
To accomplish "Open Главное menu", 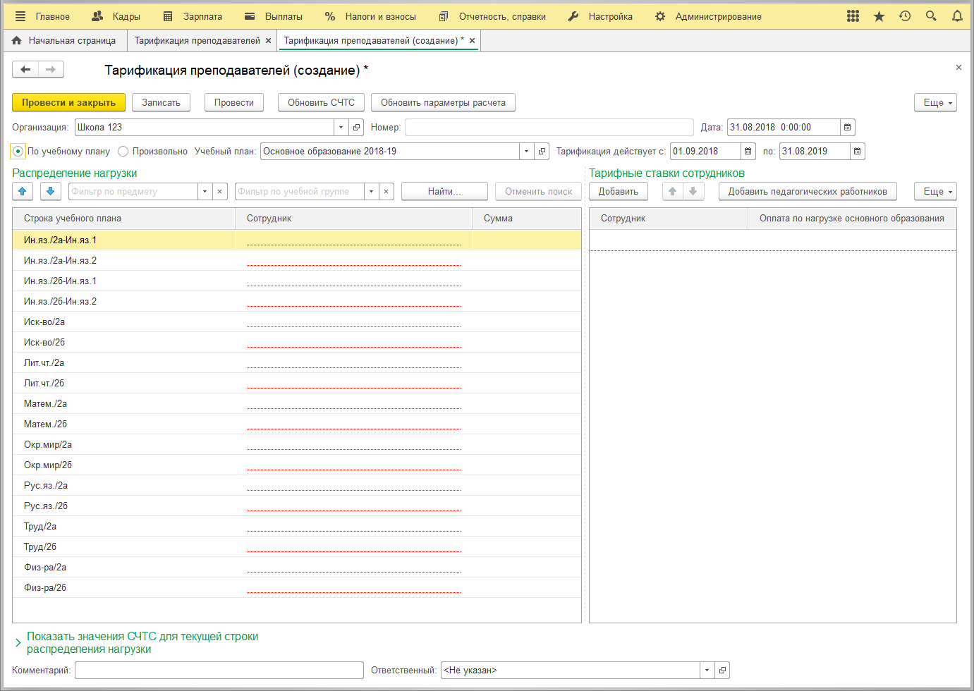I will tap(53, 16).
